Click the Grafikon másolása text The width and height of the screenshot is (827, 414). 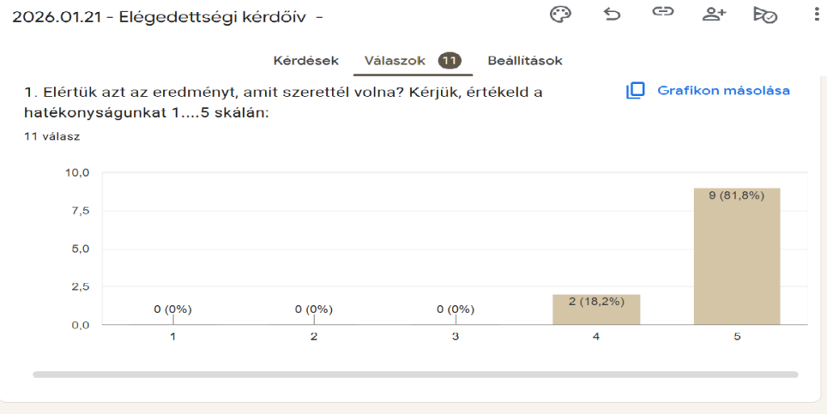point(724,90)
